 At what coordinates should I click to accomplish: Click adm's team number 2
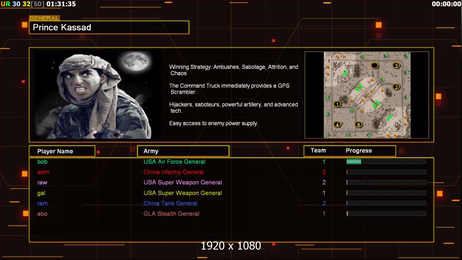(324, 172)
